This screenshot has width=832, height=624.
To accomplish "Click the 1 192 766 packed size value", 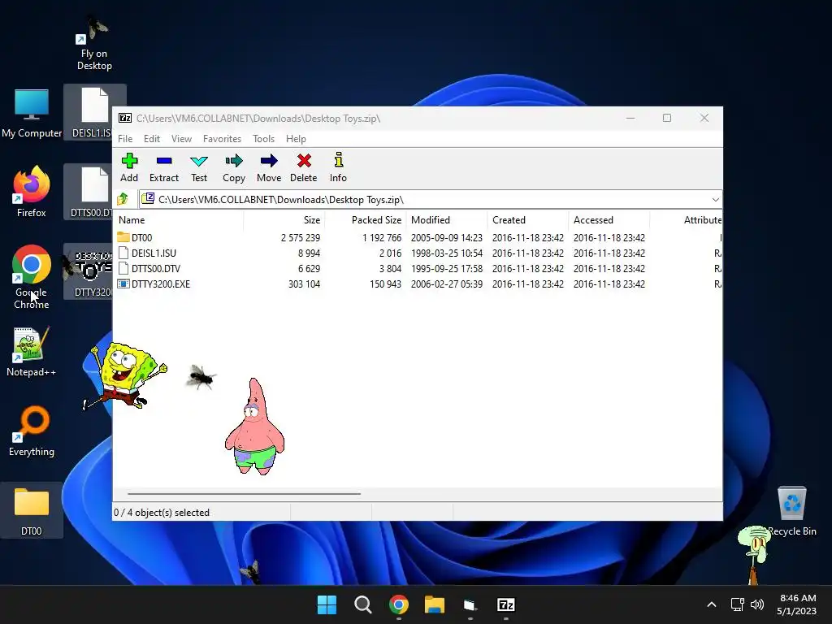I will 382,238.
